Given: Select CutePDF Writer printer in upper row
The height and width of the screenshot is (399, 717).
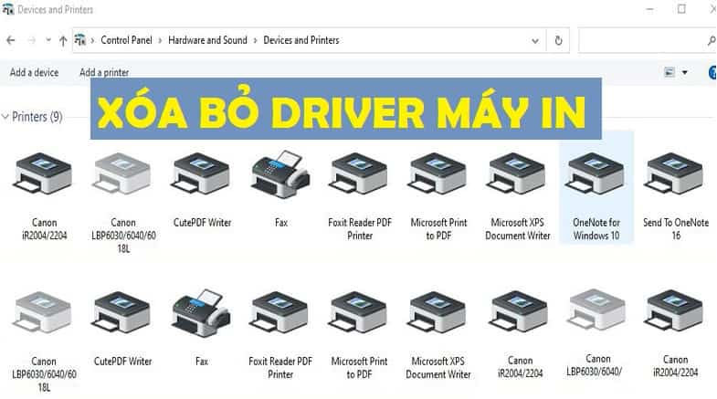Looking at the screenshot, I should [x=202, y=190].
